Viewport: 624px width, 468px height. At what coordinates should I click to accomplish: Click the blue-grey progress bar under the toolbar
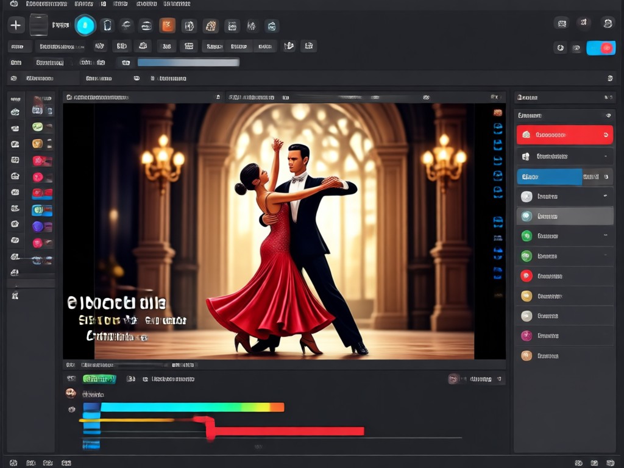pos(188,62)
